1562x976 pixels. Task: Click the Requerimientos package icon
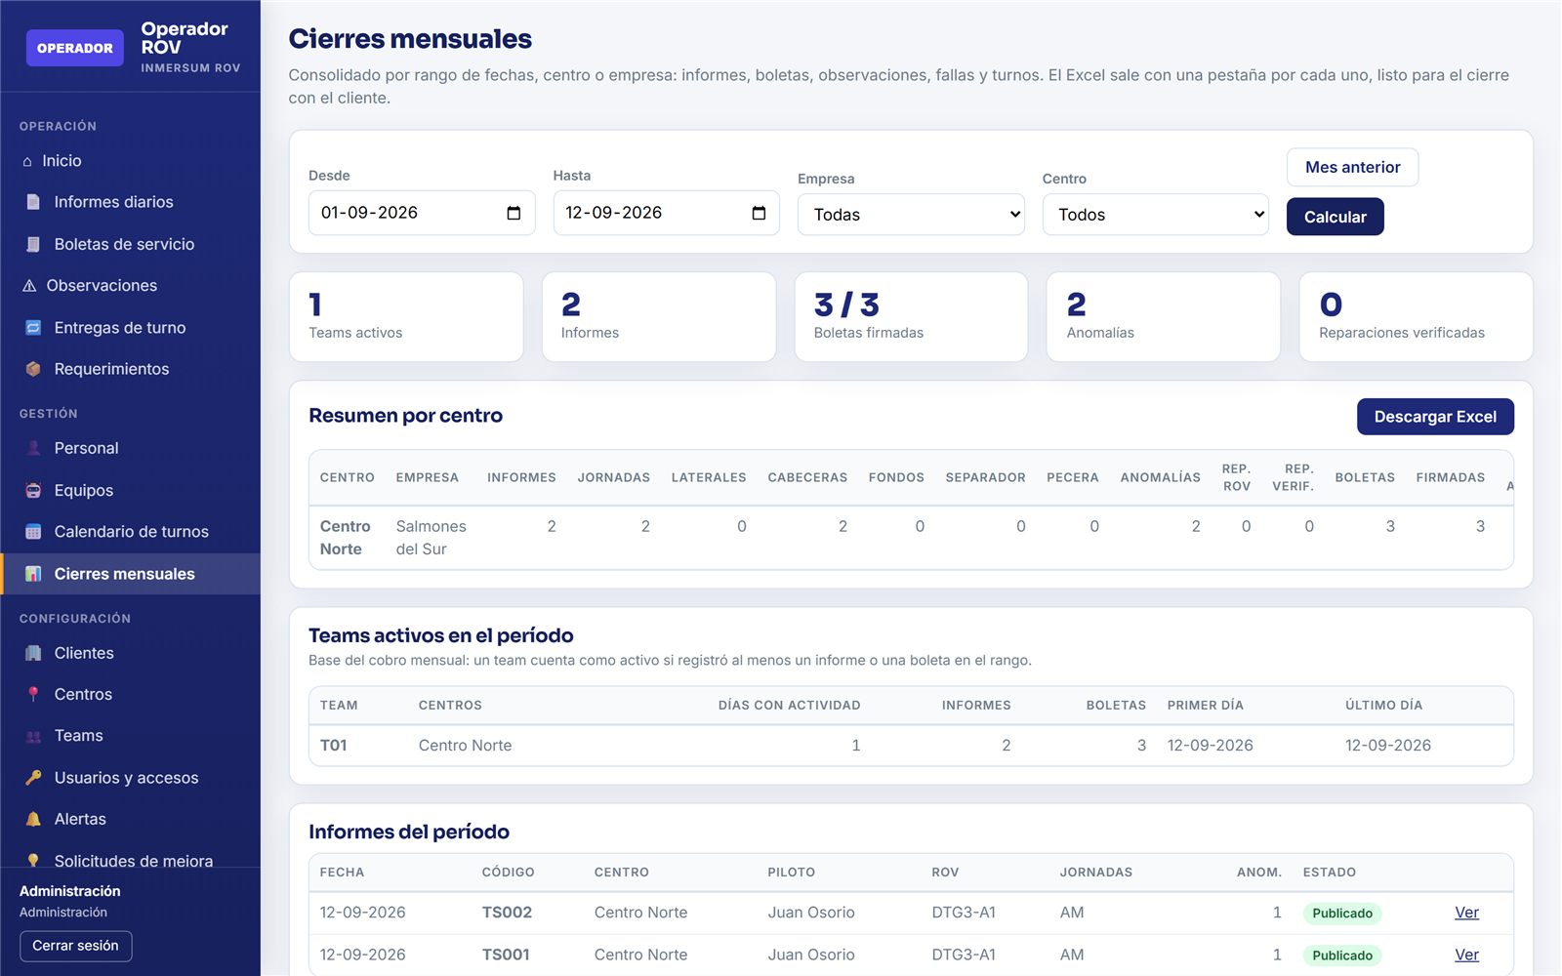coord(33,369)
